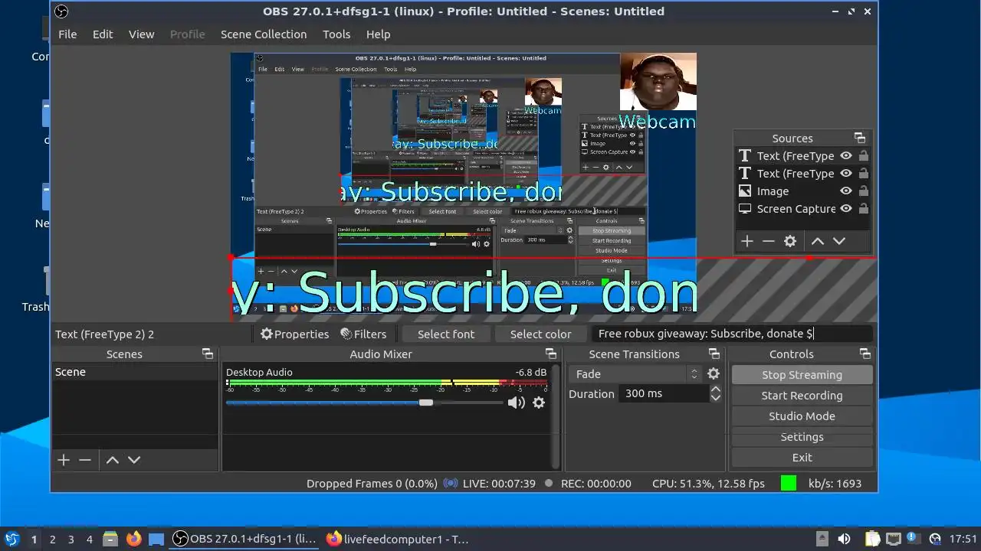Float the Scenes dock with its header icon
981x551 pixels.
click(207, 354)
